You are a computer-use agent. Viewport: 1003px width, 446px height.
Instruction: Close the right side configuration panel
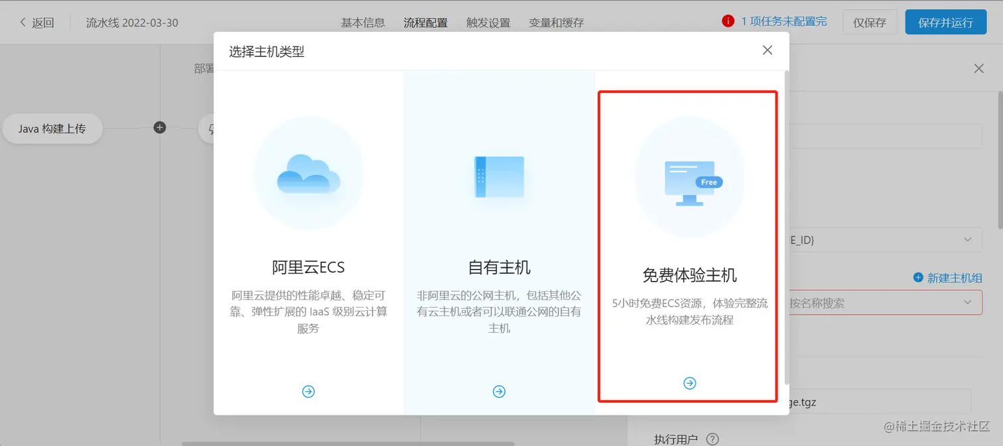click(x=978, y=68)
